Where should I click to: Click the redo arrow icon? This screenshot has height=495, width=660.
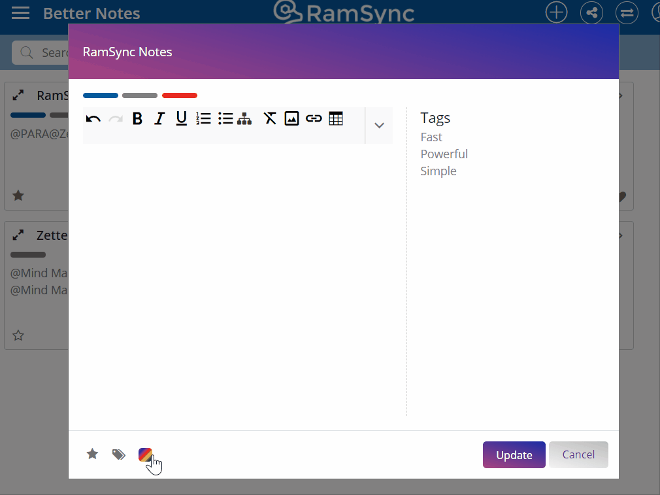(x=115, y=119)
